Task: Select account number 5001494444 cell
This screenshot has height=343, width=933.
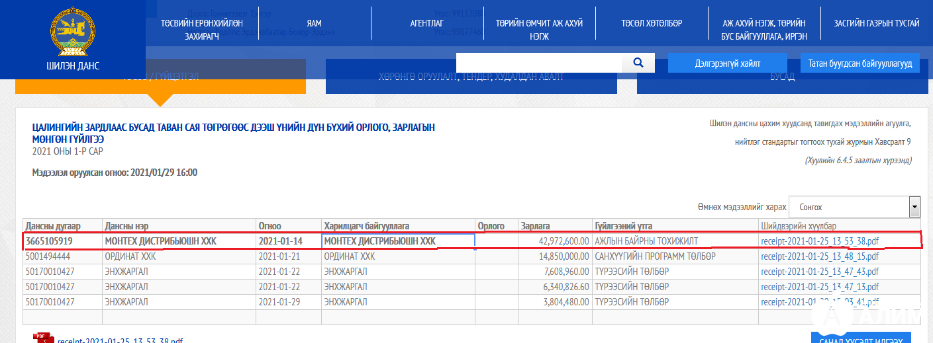Action: [63, 256]
